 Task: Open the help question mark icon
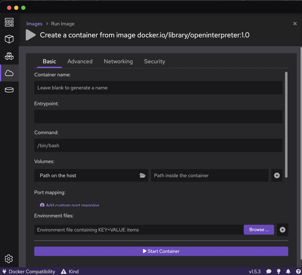(298, 271)
